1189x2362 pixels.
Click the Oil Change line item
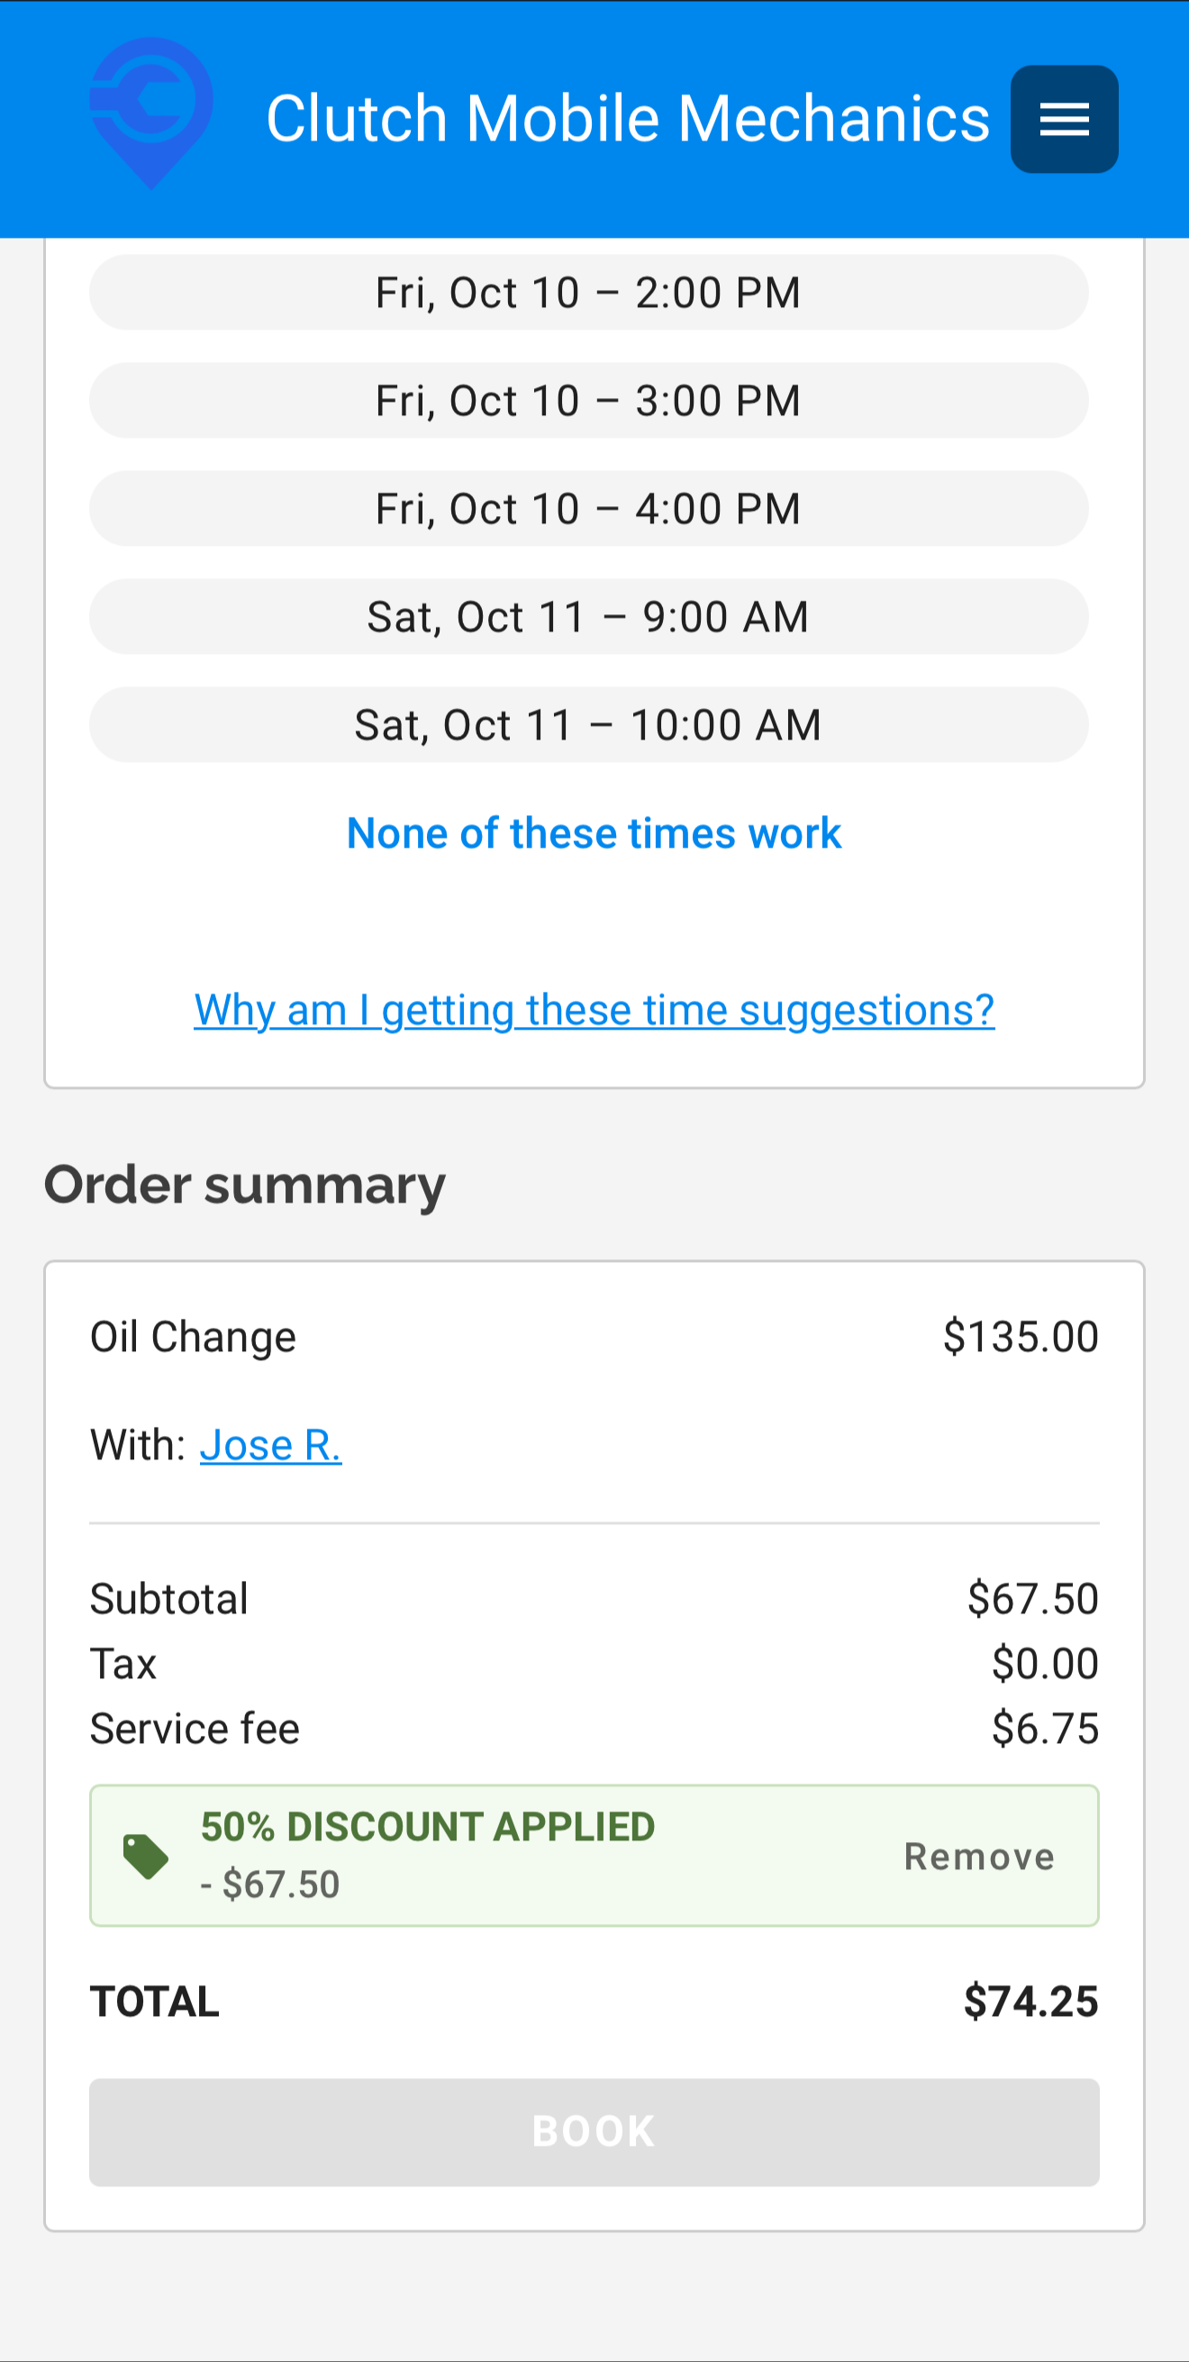[x=194, y=1337]
